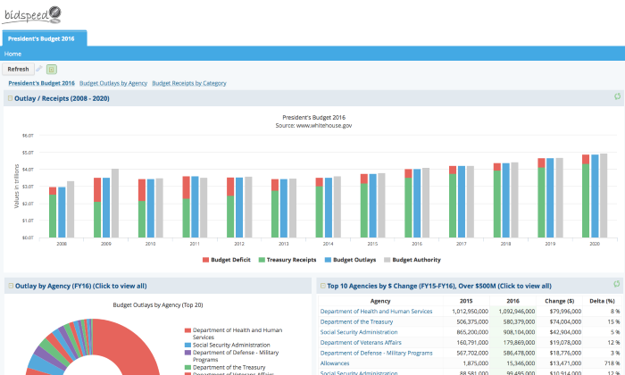Open the Home menu item
The image size is (625, 375).
[12, 54]
